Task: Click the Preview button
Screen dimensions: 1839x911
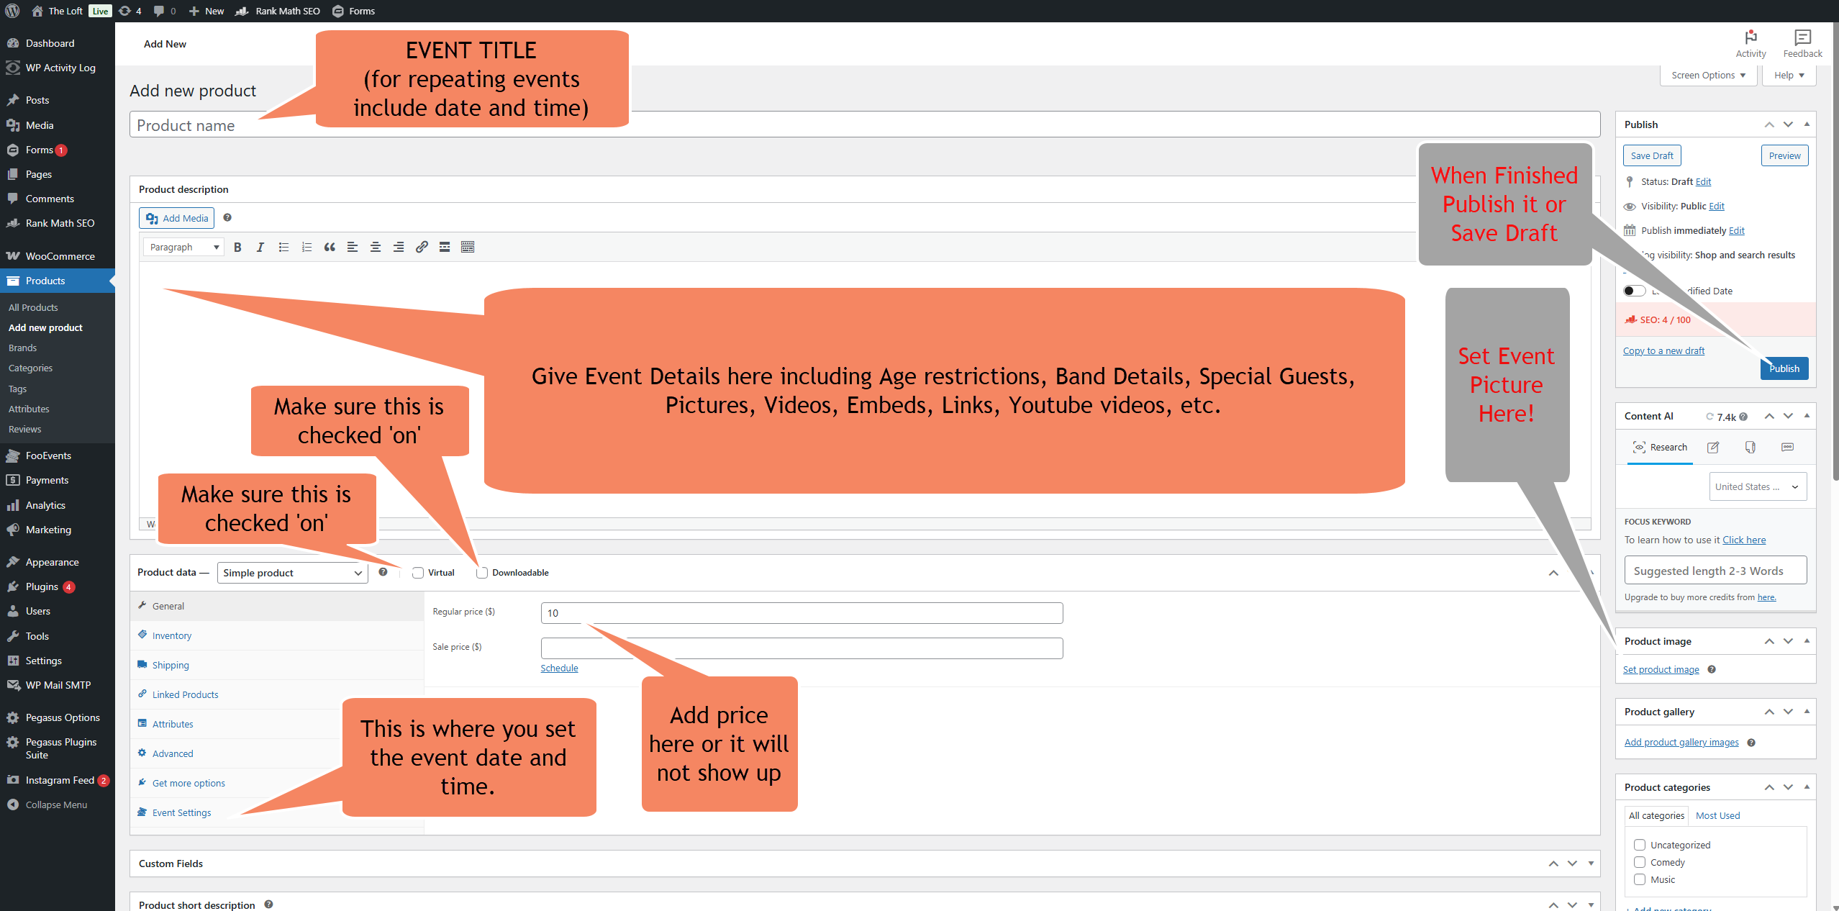Action: coord(1784,155)
